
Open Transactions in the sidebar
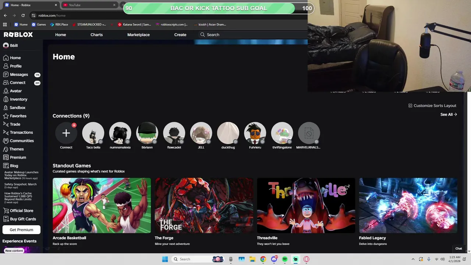tap(18, 132)
